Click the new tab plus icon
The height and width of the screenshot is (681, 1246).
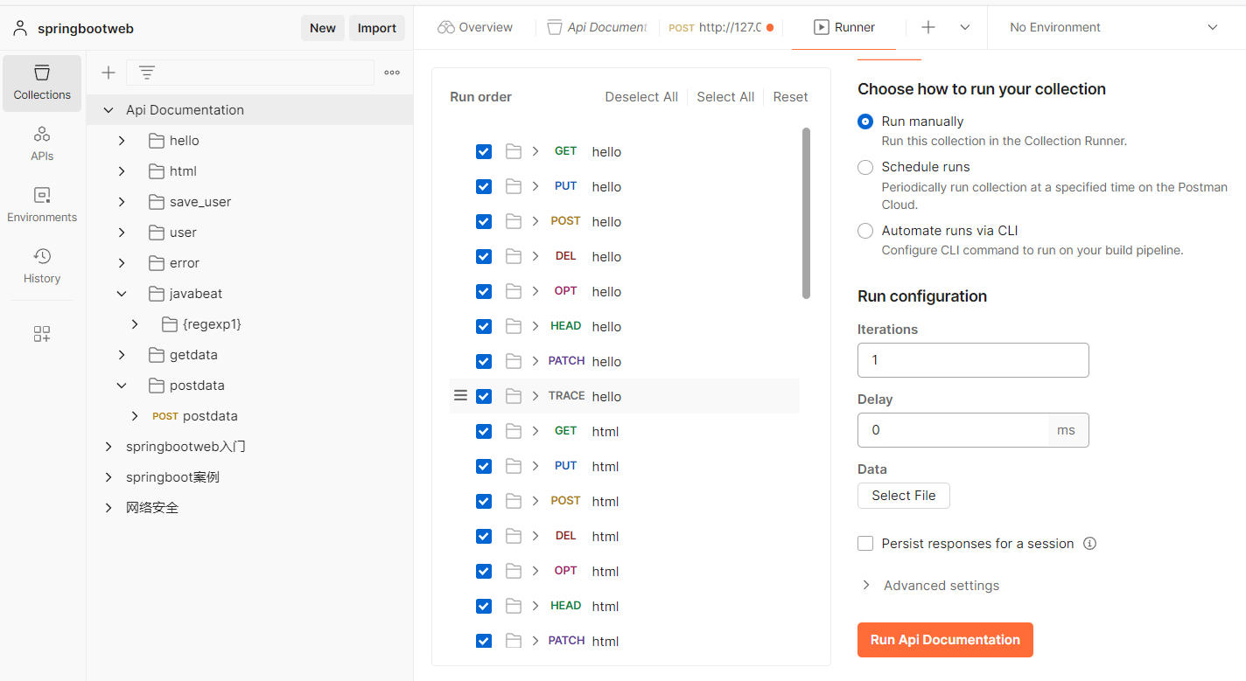[928, 27]
